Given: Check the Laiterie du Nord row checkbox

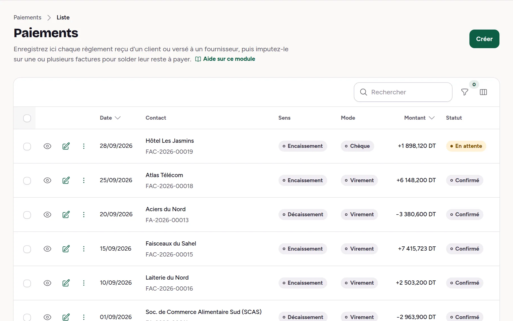Looking at the screenshot, I should [x=27, y=283].
